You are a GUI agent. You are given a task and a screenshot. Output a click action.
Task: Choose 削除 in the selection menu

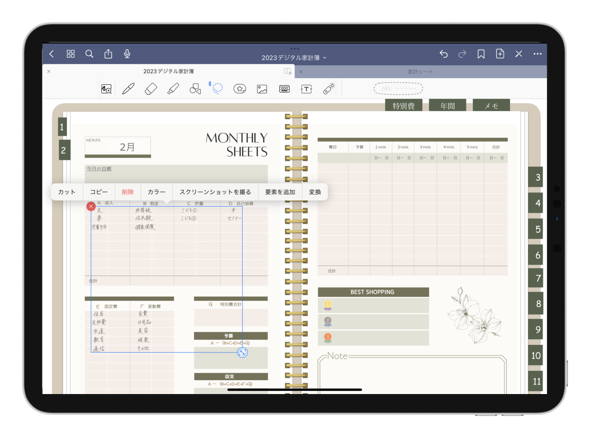tap(128, 192)
